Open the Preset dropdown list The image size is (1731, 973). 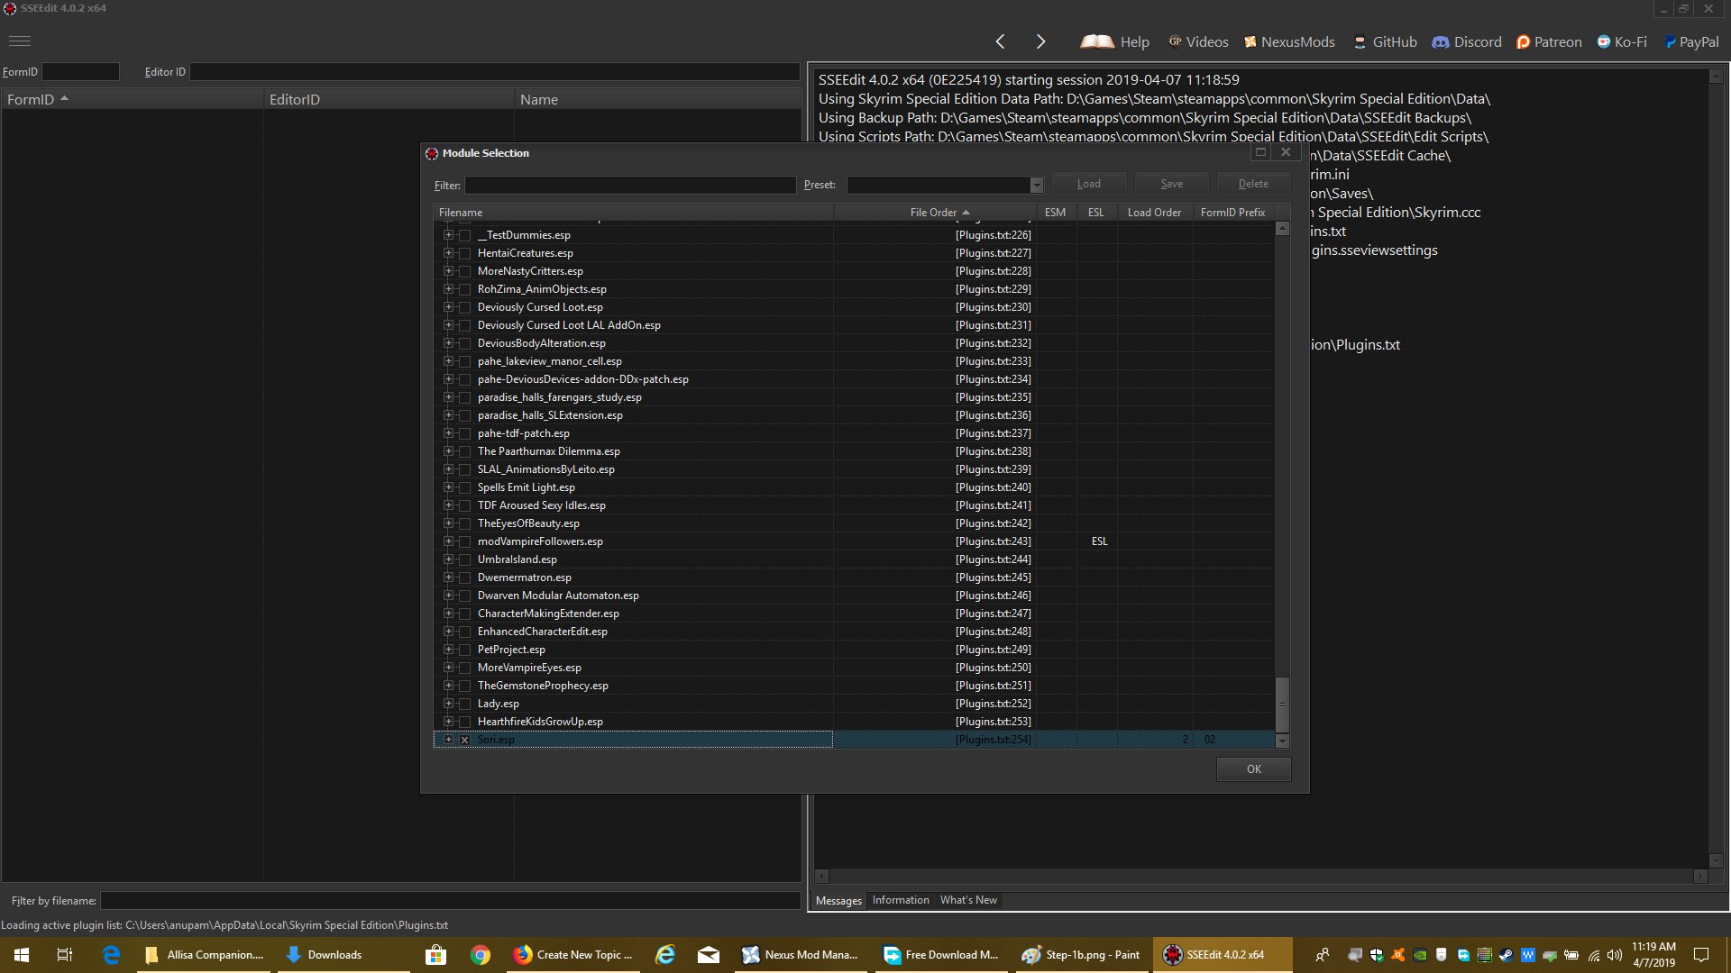point(1037,185)
